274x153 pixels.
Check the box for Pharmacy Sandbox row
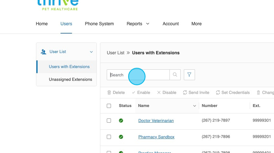[x=109, y=137]
